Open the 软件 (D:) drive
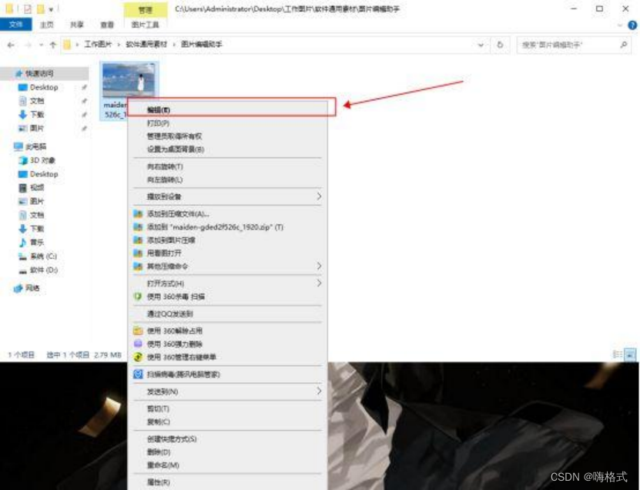Image resolution: width=640 pixels, height=490 pixels. [x=43, y=270]
